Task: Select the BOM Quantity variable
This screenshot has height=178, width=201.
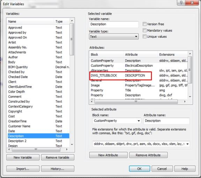Action: pyautogui.click(x=38, y=67)
